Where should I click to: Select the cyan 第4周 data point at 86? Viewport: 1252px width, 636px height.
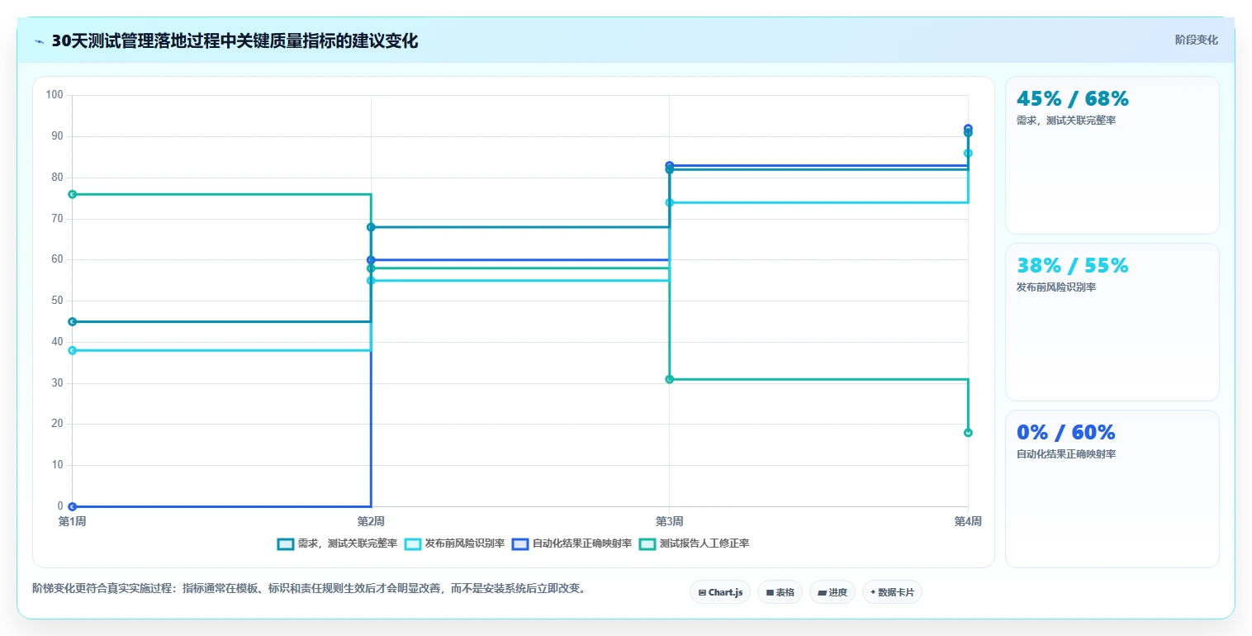968,153
